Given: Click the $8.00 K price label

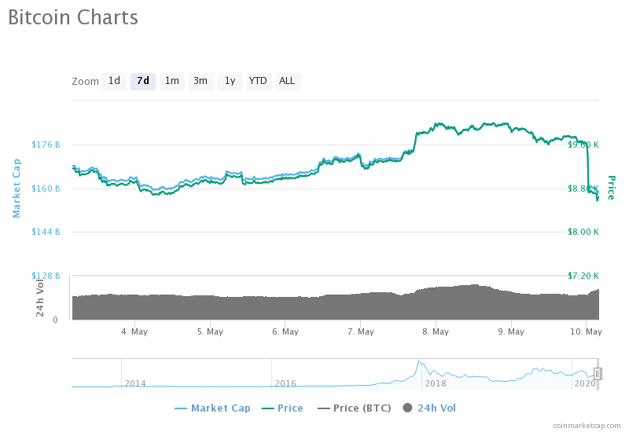Looking at the screenshot, I should (583, 232).
